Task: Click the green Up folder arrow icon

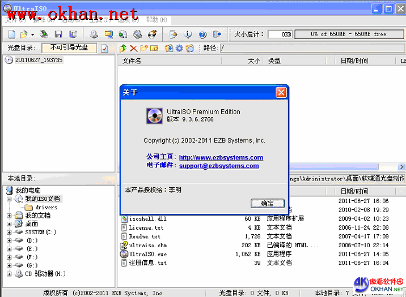Action: [x=122, y=48]
